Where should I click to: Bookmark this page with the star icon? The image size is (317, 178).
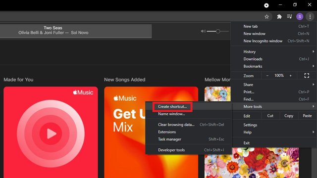pyautogui.click(x=266, y=17)
